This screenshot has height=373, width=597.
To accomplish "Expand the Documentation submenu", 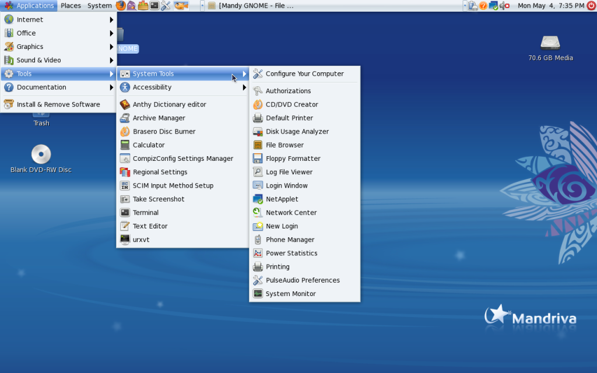I will point(59,87).
